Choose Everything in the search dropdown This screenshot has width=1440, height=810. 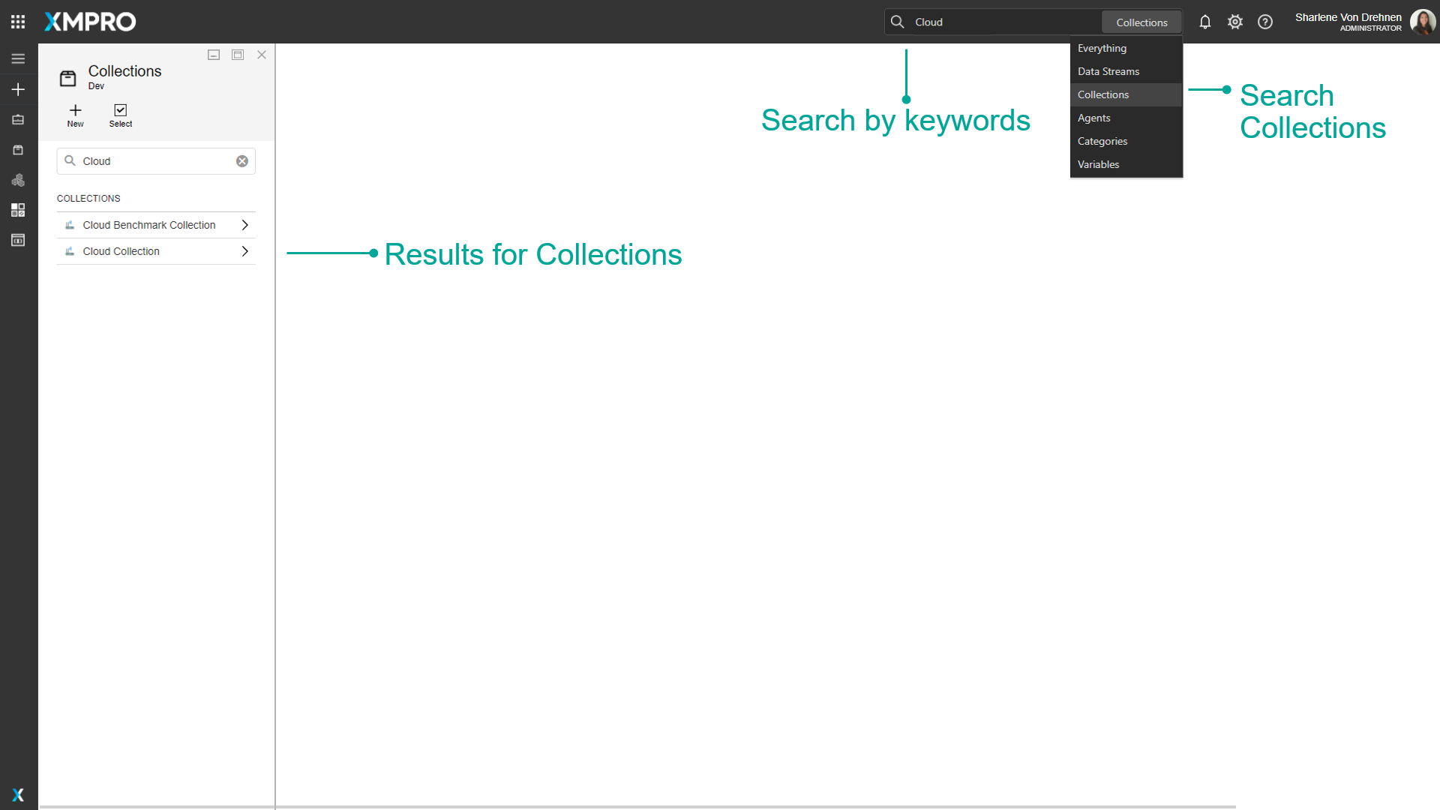click(x=1101, y=47)
